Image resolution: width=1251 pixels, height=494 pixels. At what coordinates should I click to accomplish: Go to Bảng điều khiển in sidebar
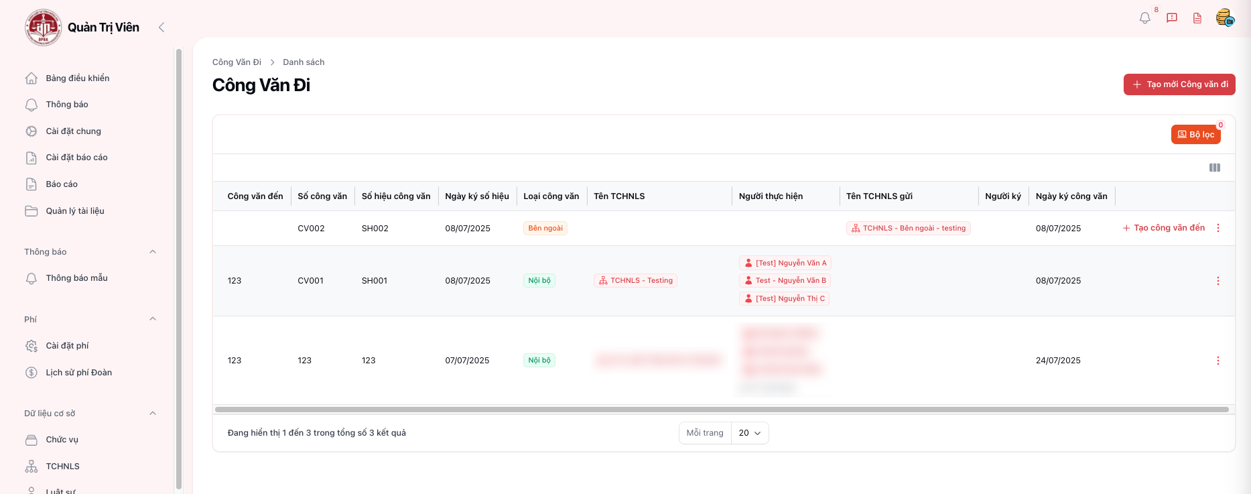pyautogui.click(x=77, y=78)
